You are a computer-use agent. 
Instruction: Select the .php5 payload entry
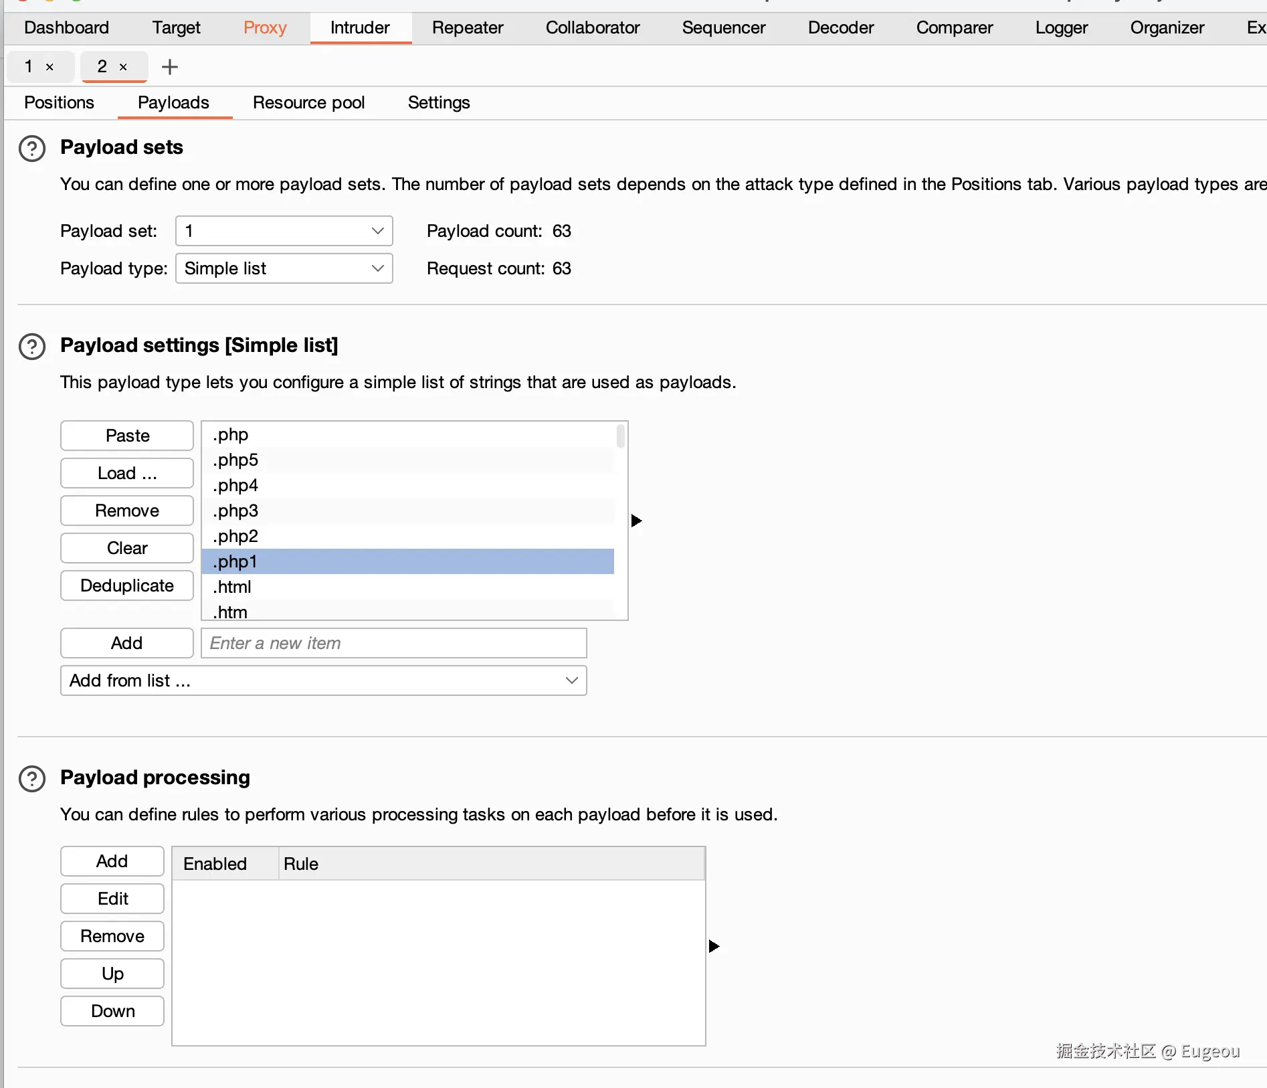click(408, 460)
